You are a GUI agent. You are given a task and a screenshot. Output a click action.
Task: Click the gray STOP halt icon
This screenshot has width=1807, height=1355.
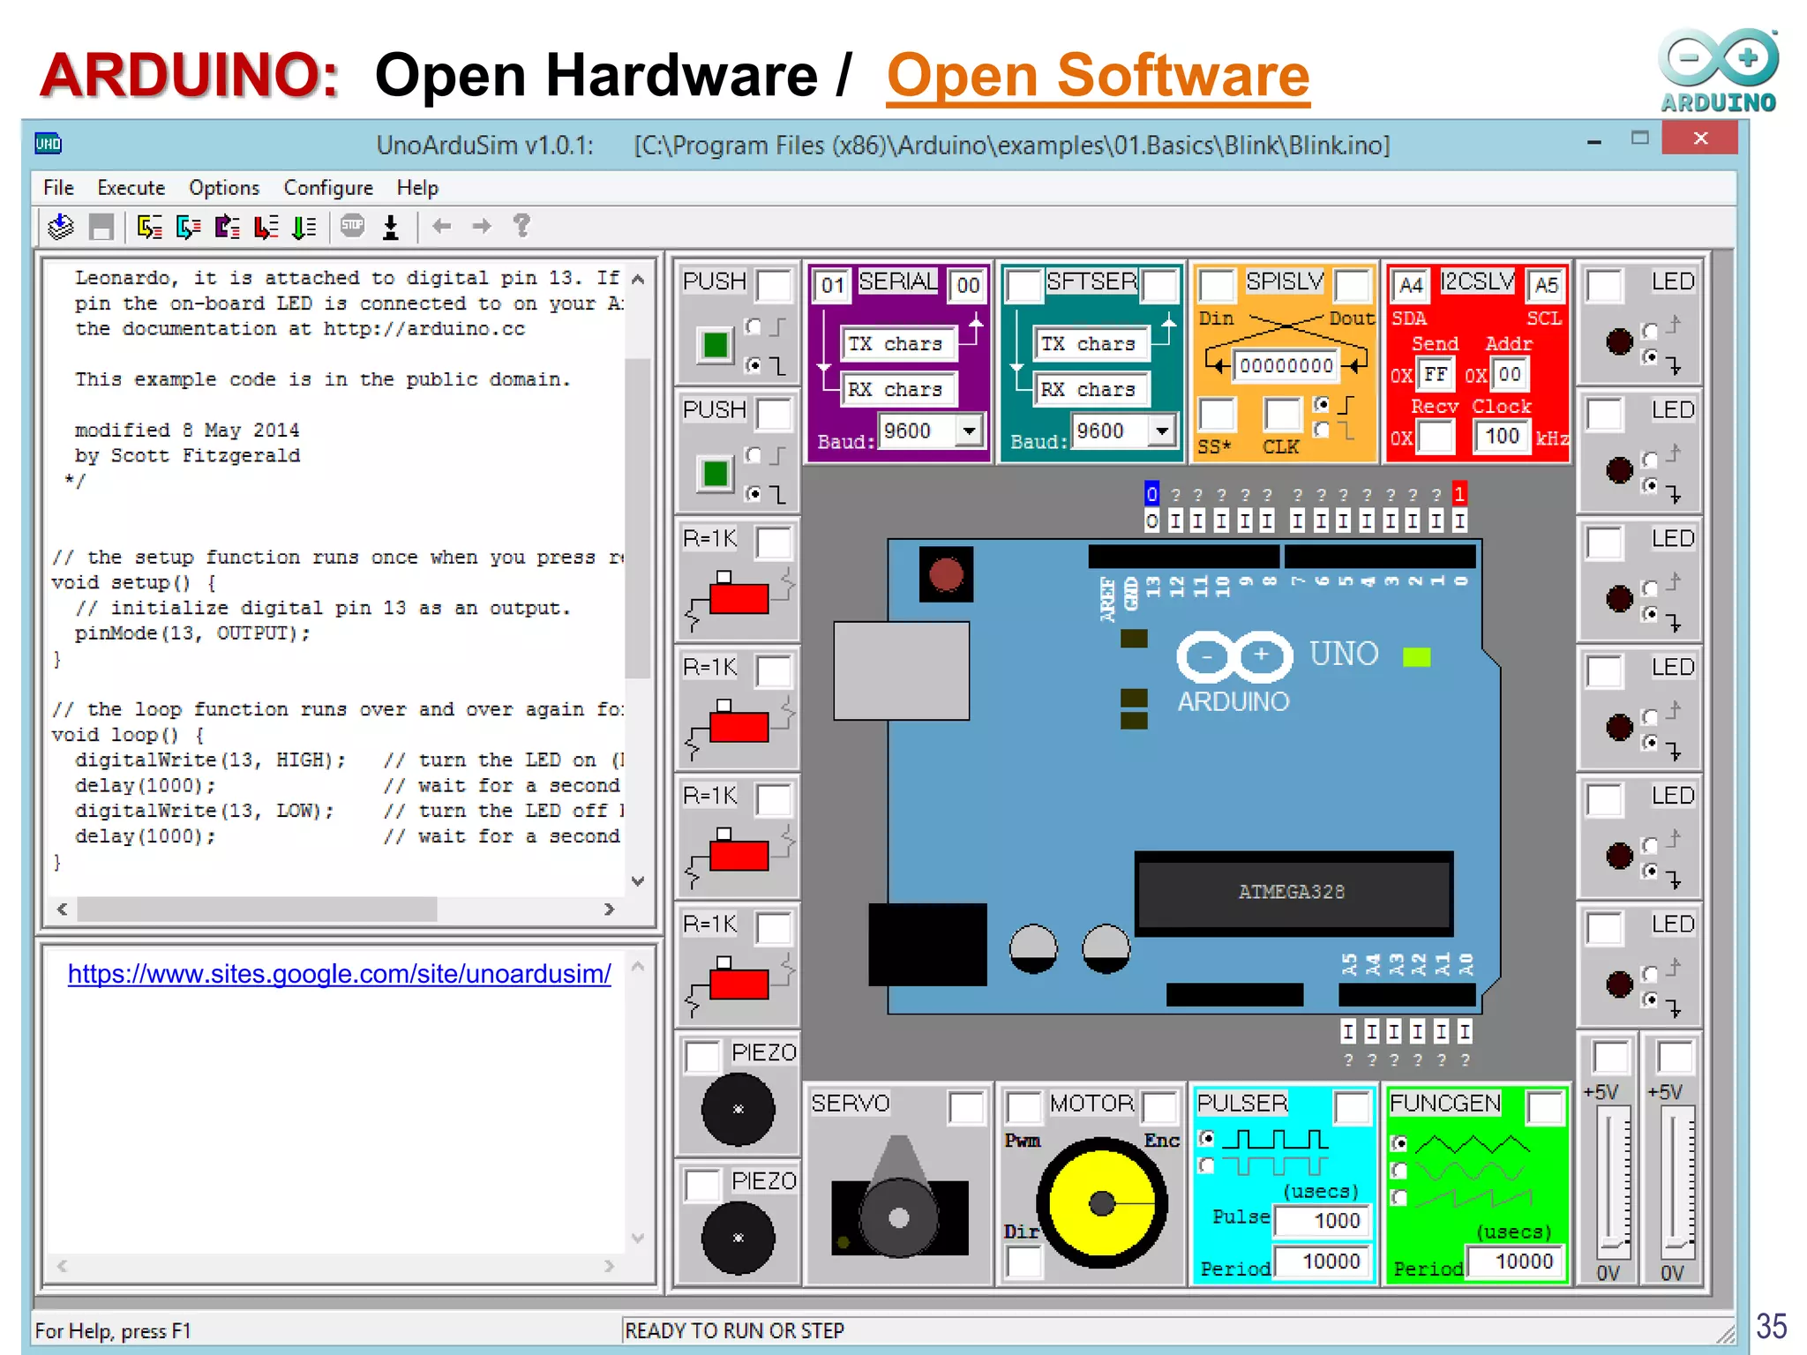[353, 226]
